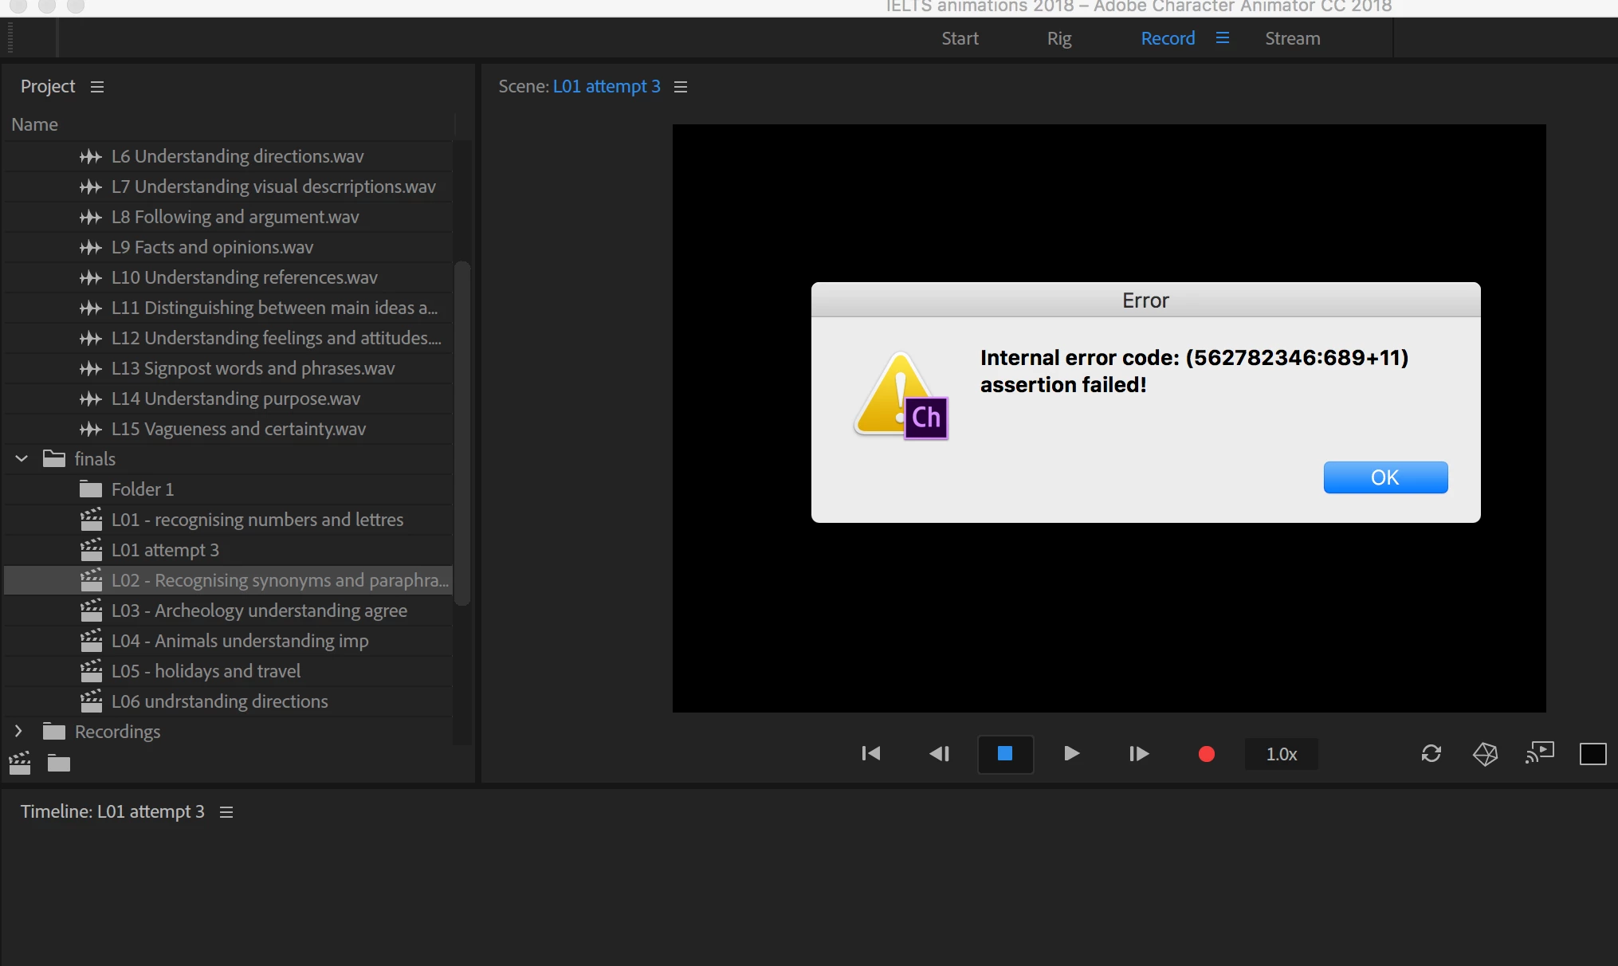This screenshot has width=1618, height=966.
Task: Click the Play button
Action: click(x=1072, y=753)
